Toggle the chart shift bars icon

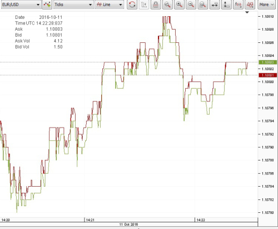[x=144, y=4]
